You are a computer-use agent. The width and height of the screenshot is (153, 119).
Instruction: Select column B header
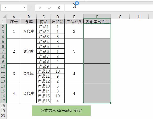[29, 17]
